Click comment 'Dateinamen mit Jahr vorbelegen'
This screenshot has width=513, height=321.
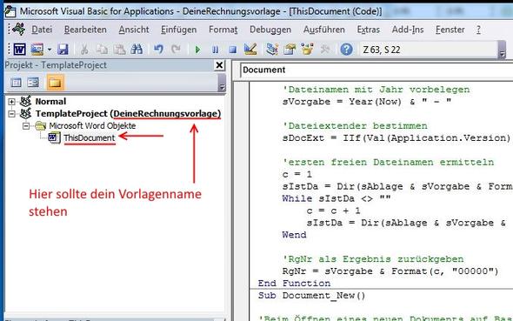coord(376,90)
